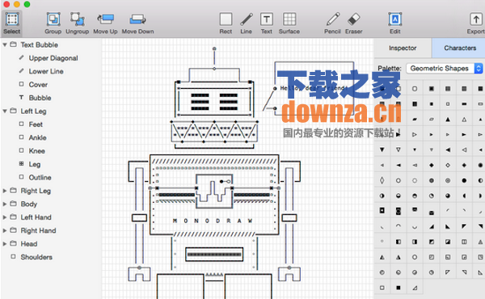Image resolution: width=485 pixels, height=299 pixels.
Task: Pick the Eraser tool
Action: [353, 23]
